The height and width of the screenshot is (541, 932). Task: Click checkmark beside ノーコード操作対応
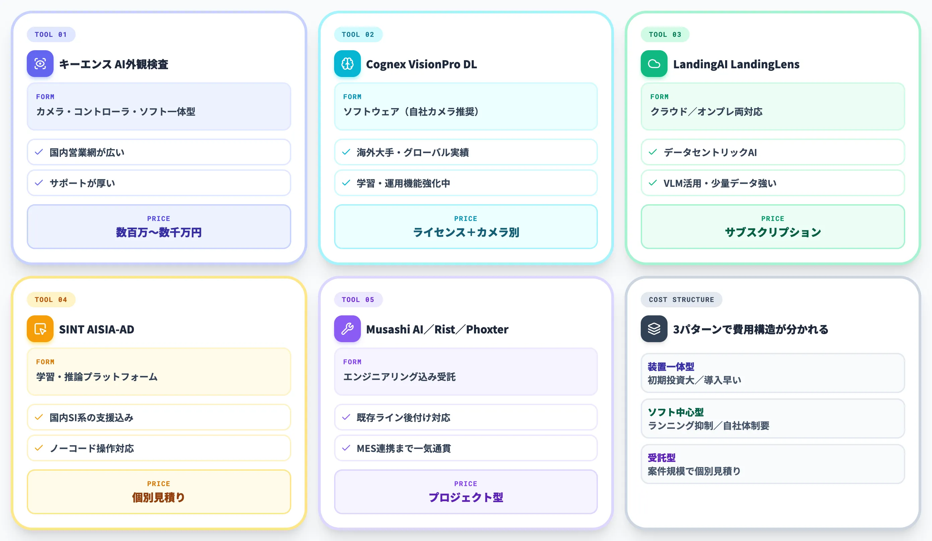tap(39, 448)
